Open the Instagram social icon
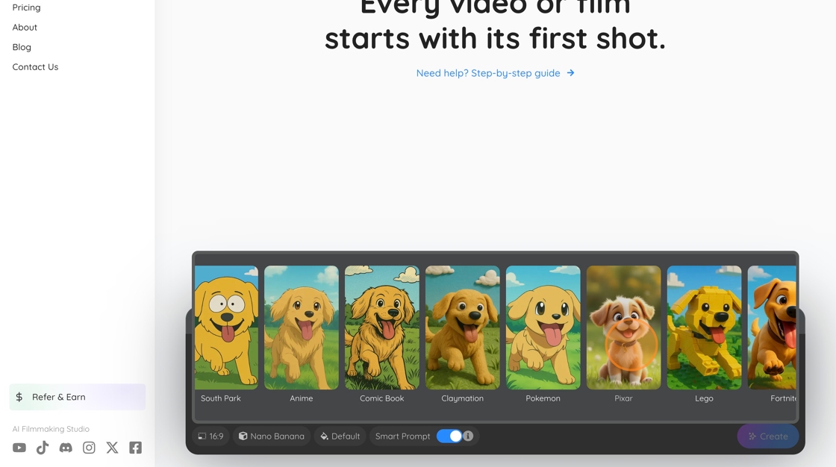Viewport: 836px width, 467px height. tap(89, 448)
